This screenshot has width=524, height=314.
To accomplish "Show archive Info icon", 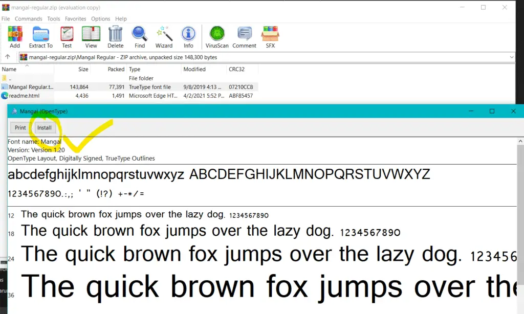I will 188,36.
